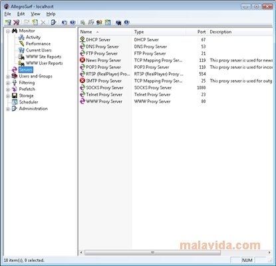Click the NUM indicator in status bar
This screenshot has height=266, width=276.
[x=247, y=260]
